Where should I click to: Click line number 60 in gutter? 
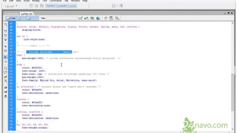[x=11, y=65]
